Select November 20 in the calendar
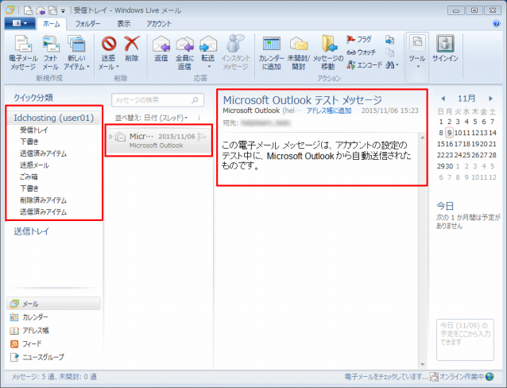507x388 pixels. (484, 144)
